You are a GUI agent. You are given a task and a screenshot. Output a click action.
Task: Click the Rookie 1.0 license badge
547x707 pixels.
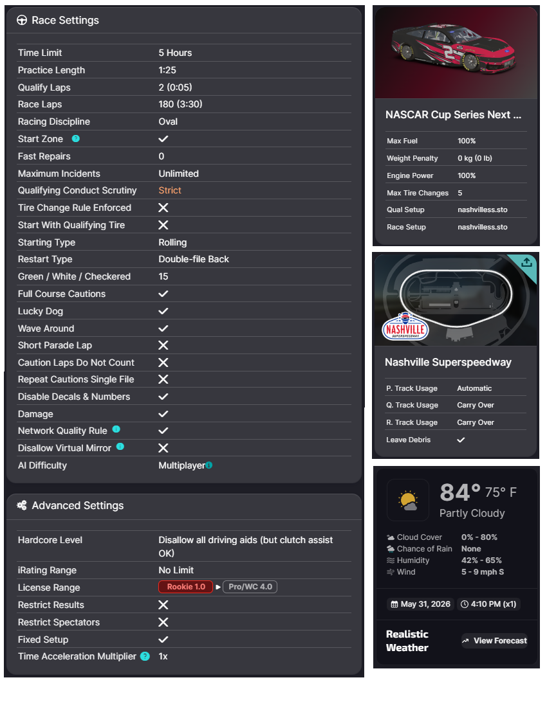(x=185, y=587)
